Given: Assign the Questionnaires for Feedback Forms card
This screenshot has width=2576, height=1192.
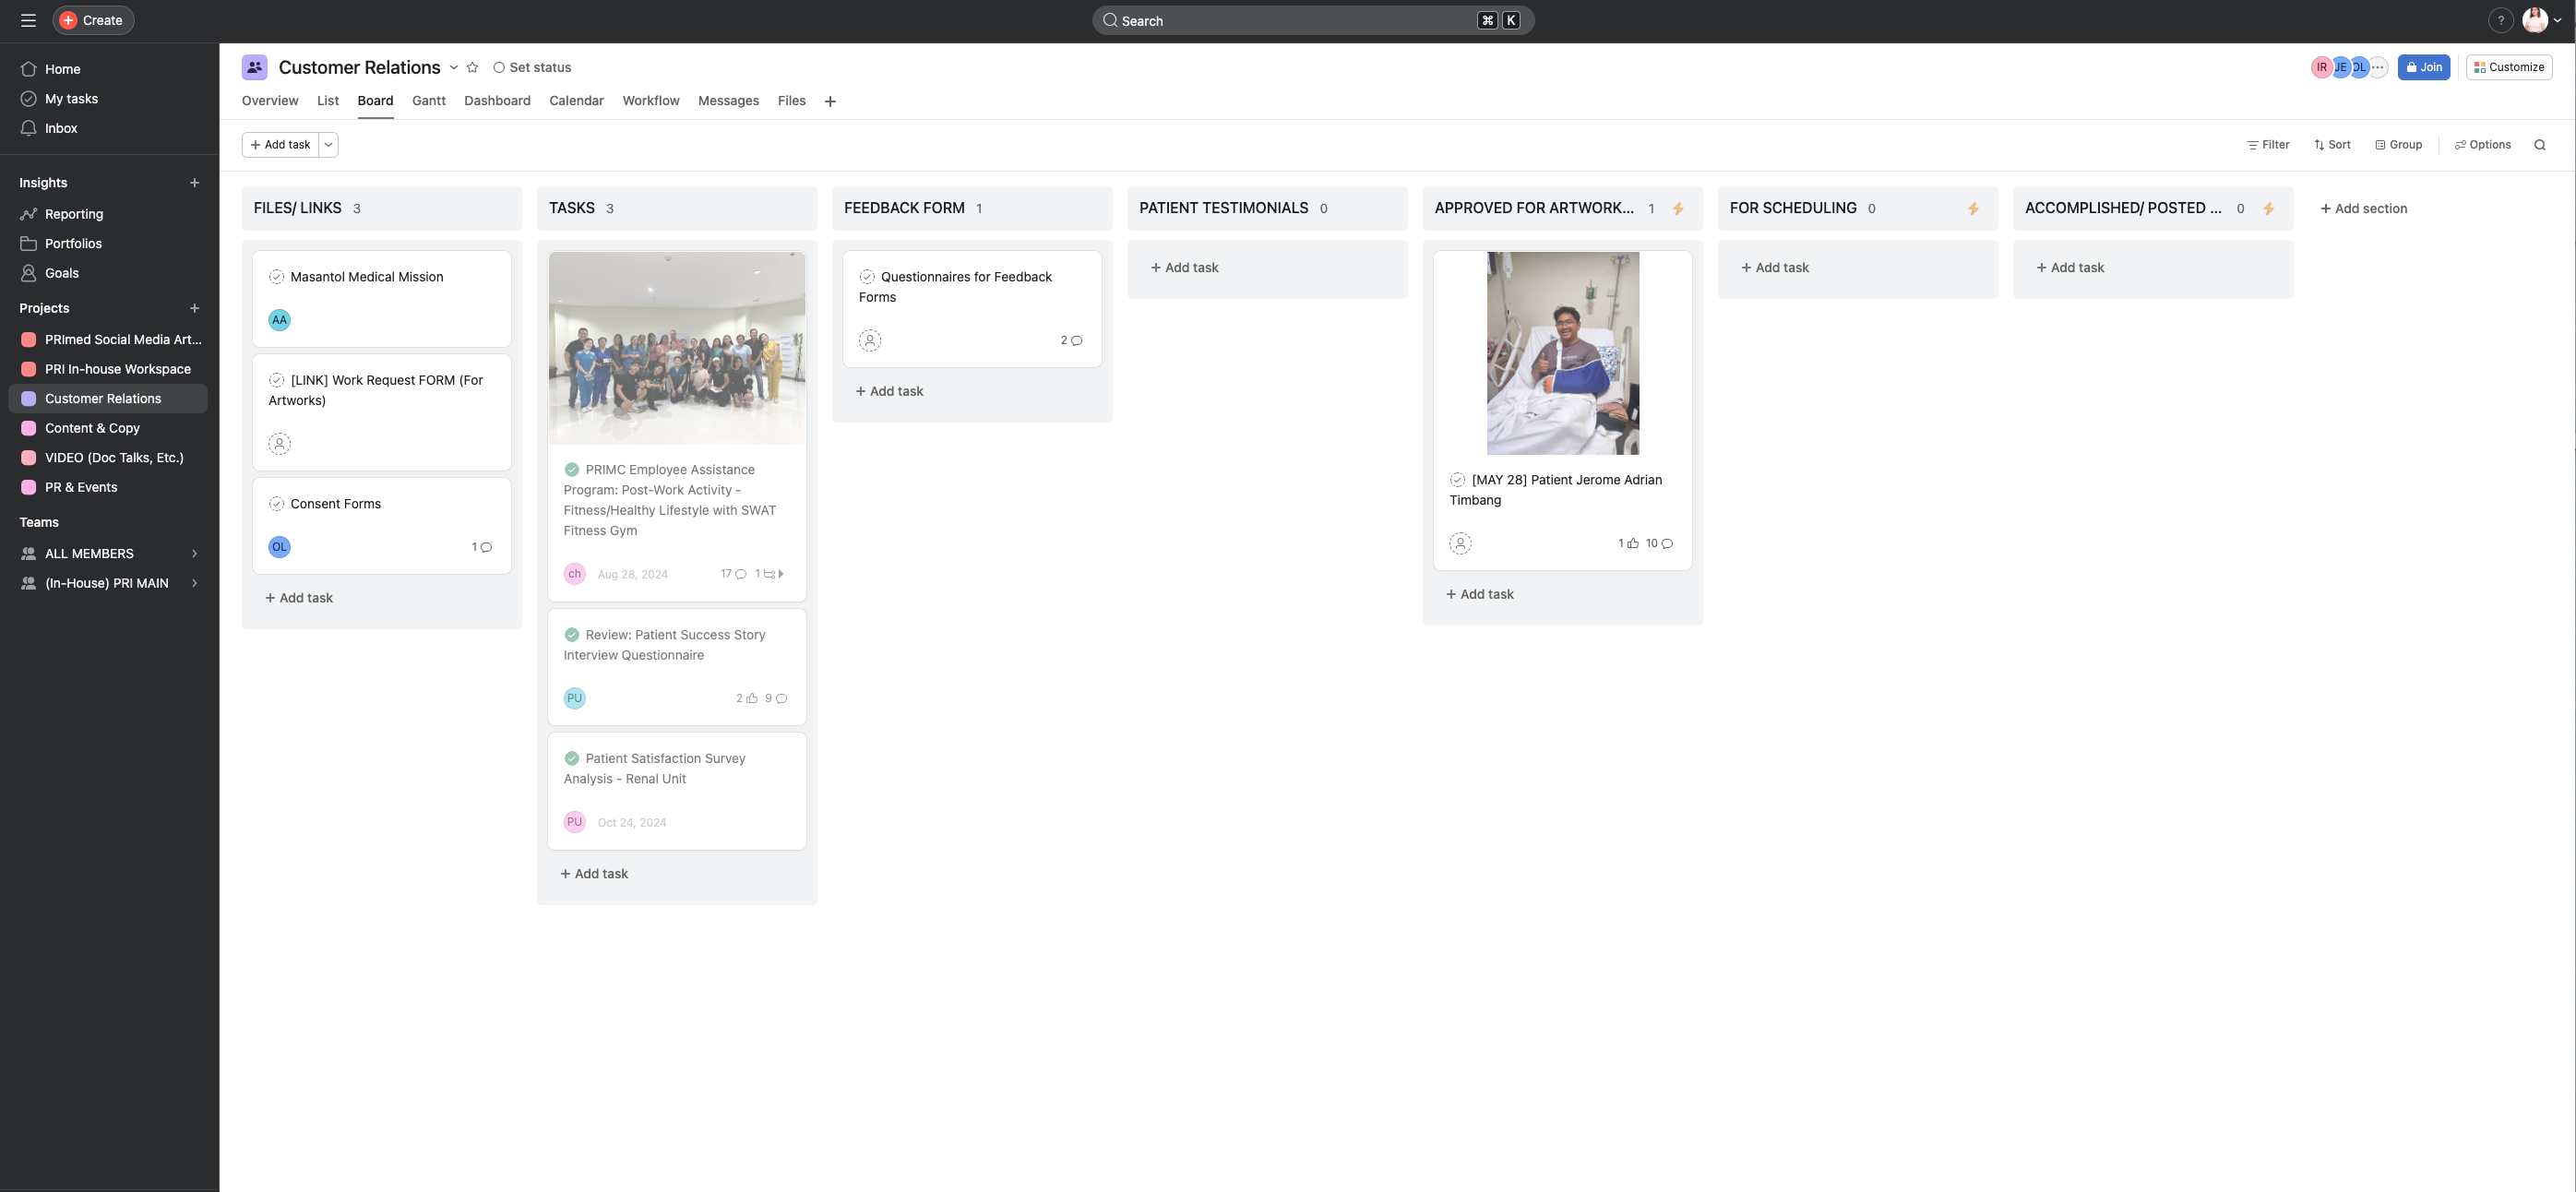Looking at the screenshot, I should pyautogui.click(x=870, y=341).
